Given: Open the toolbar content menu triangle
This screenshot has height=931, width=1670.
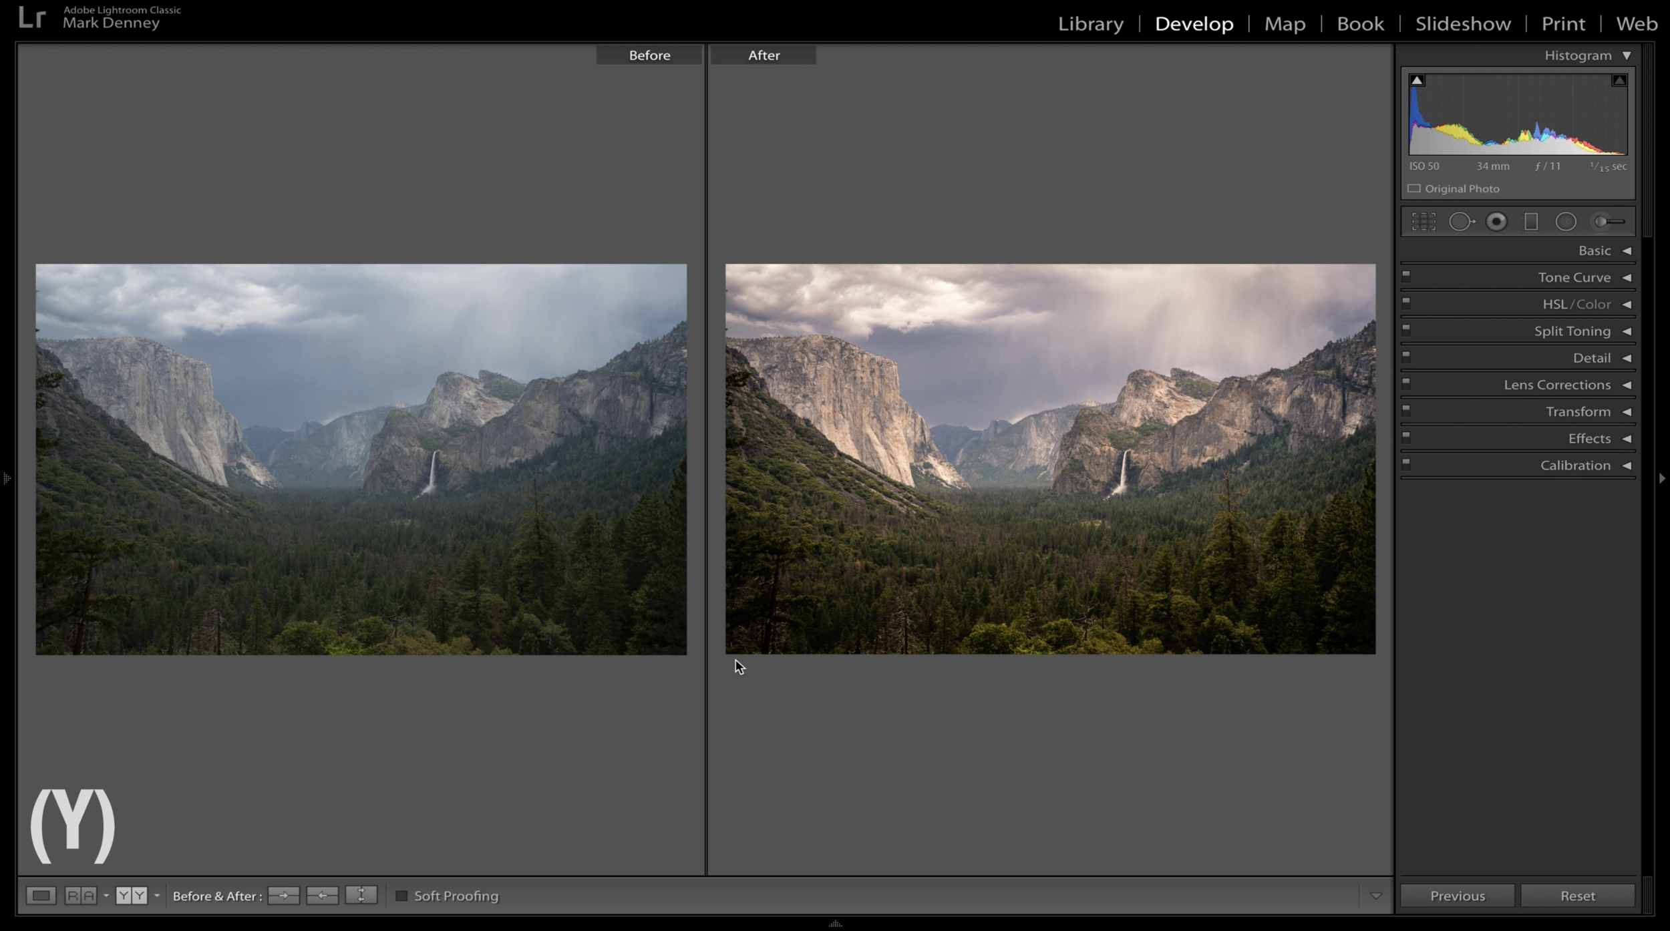Looking at the screenshot, I should tap(1375, 896).
